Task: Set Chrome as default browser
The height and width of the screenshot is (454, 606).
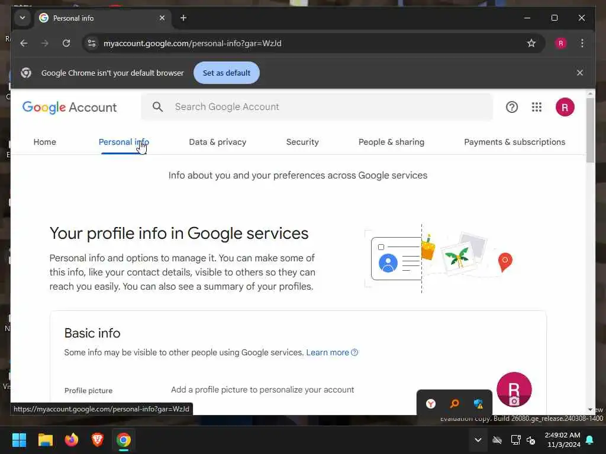Action: 227,73
